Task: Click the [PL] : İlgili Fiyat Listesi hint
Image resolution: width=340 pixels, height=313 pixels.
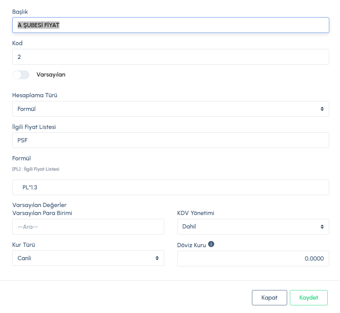Action: [x=36, y=169]
